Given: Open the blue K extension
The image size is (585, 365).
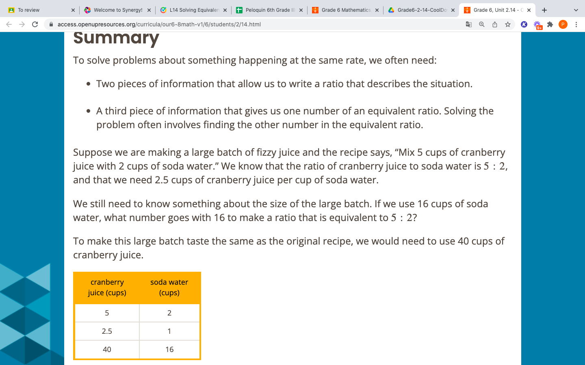Looking at the screenshot, I should (x=524, y=24).
